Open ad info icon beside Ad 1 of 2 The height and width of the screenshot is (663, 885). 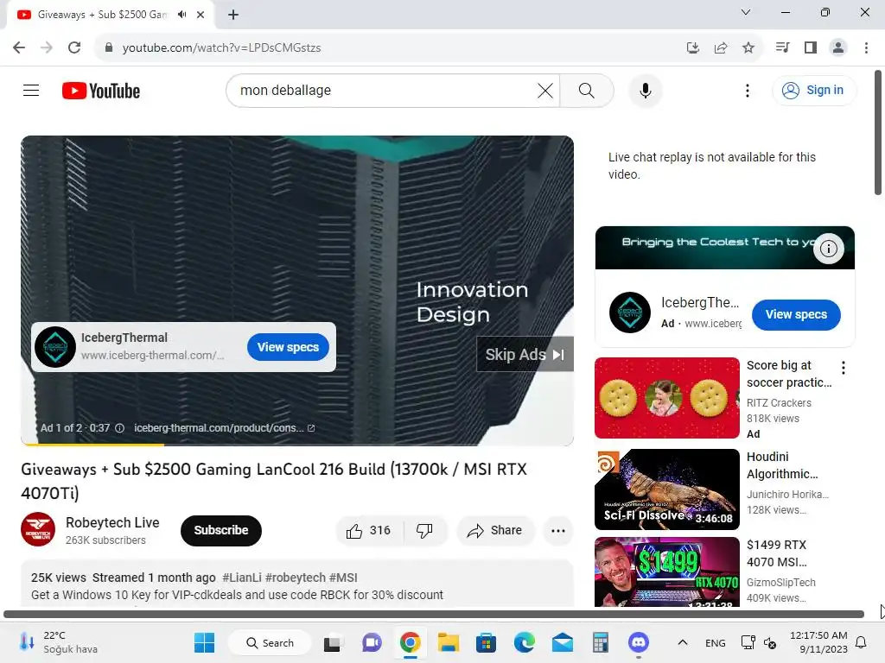pos(119,428)
